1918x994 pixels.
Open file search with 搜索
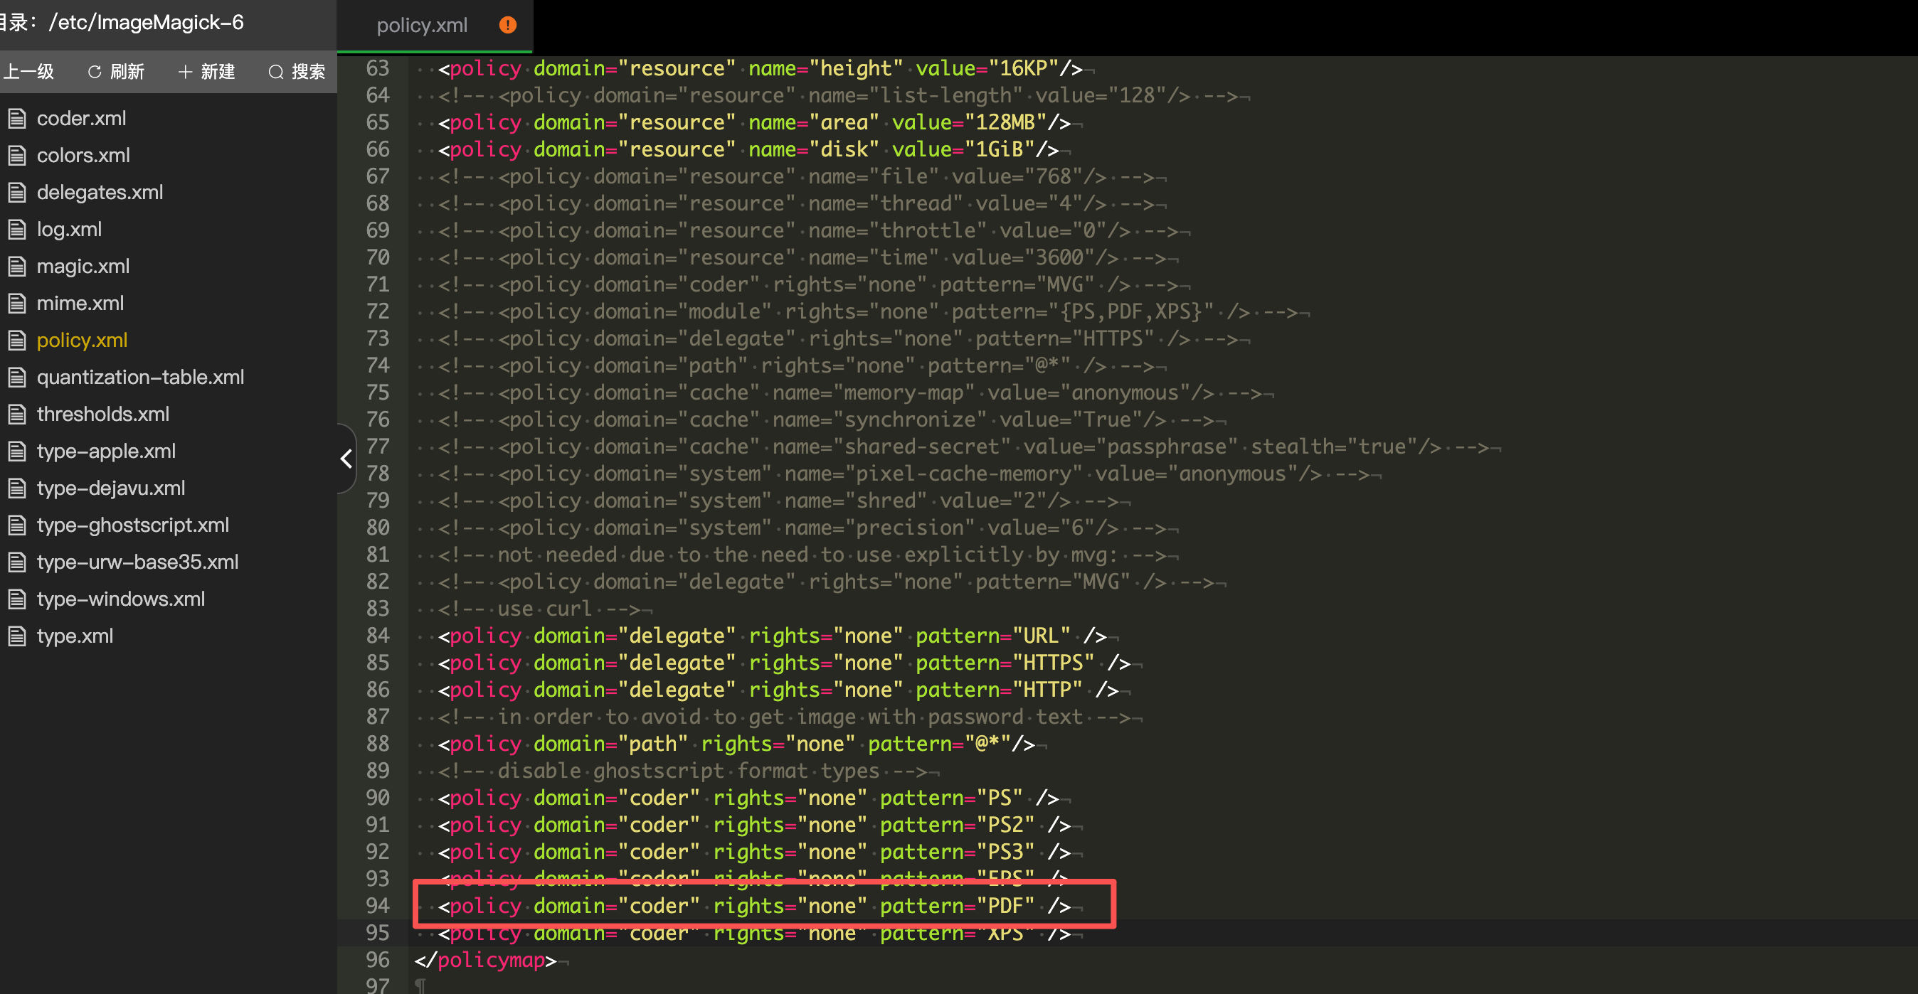[x=297, y=71]
